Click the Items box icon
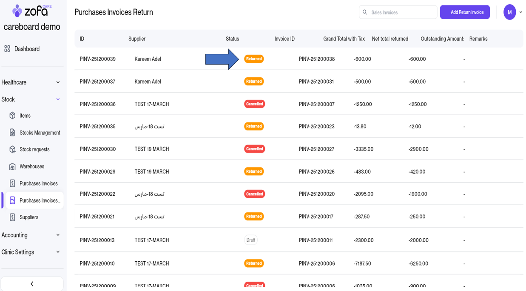The height and width of the screenshot is (291, 526). point(12,116)
